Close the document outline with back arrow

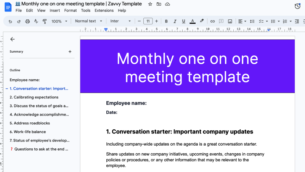point(12,39)
